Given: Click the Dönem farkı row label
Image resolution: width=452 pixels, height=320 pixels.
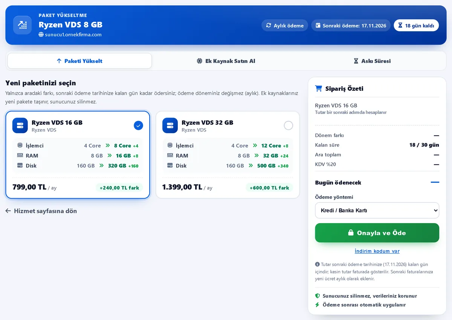Looking at the screenshot, I should tap(330, 135).
